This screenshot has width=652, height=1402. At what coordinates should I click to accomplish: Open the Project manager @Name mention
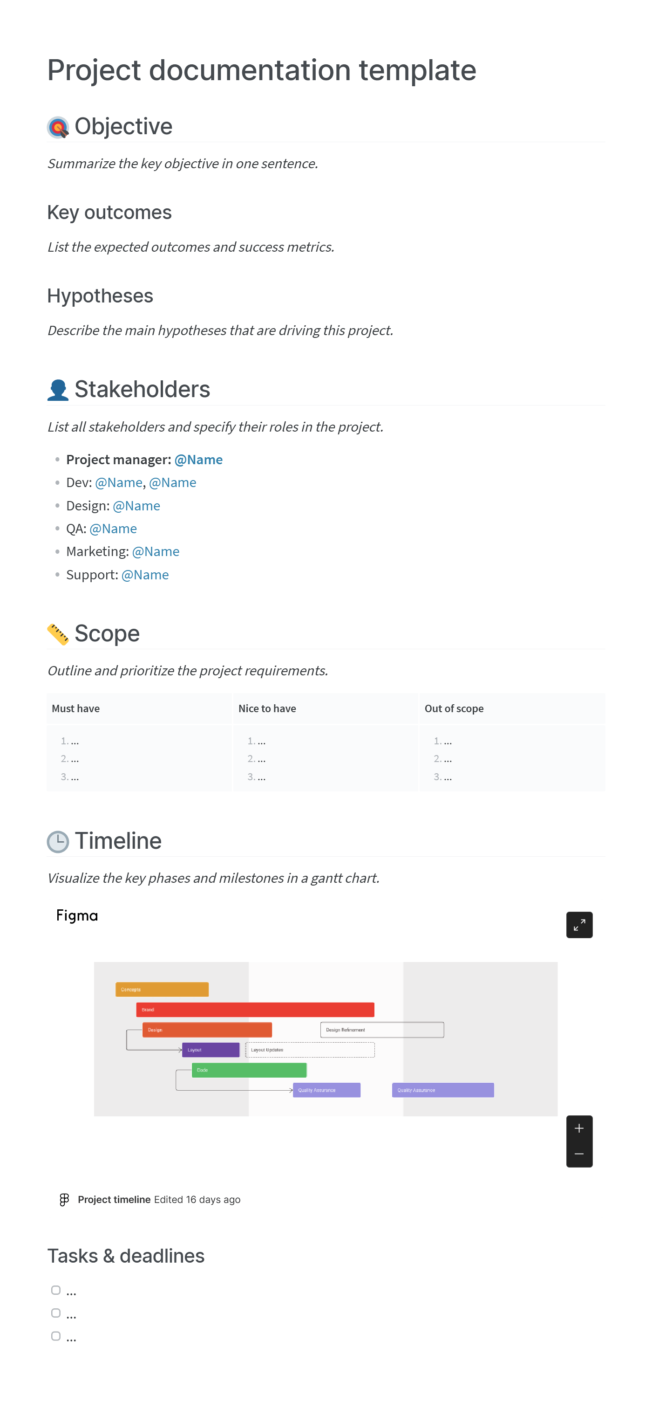[198, 460]
